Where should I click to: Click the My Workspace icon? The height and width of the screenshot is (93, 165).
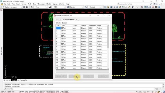click(27, 7)
